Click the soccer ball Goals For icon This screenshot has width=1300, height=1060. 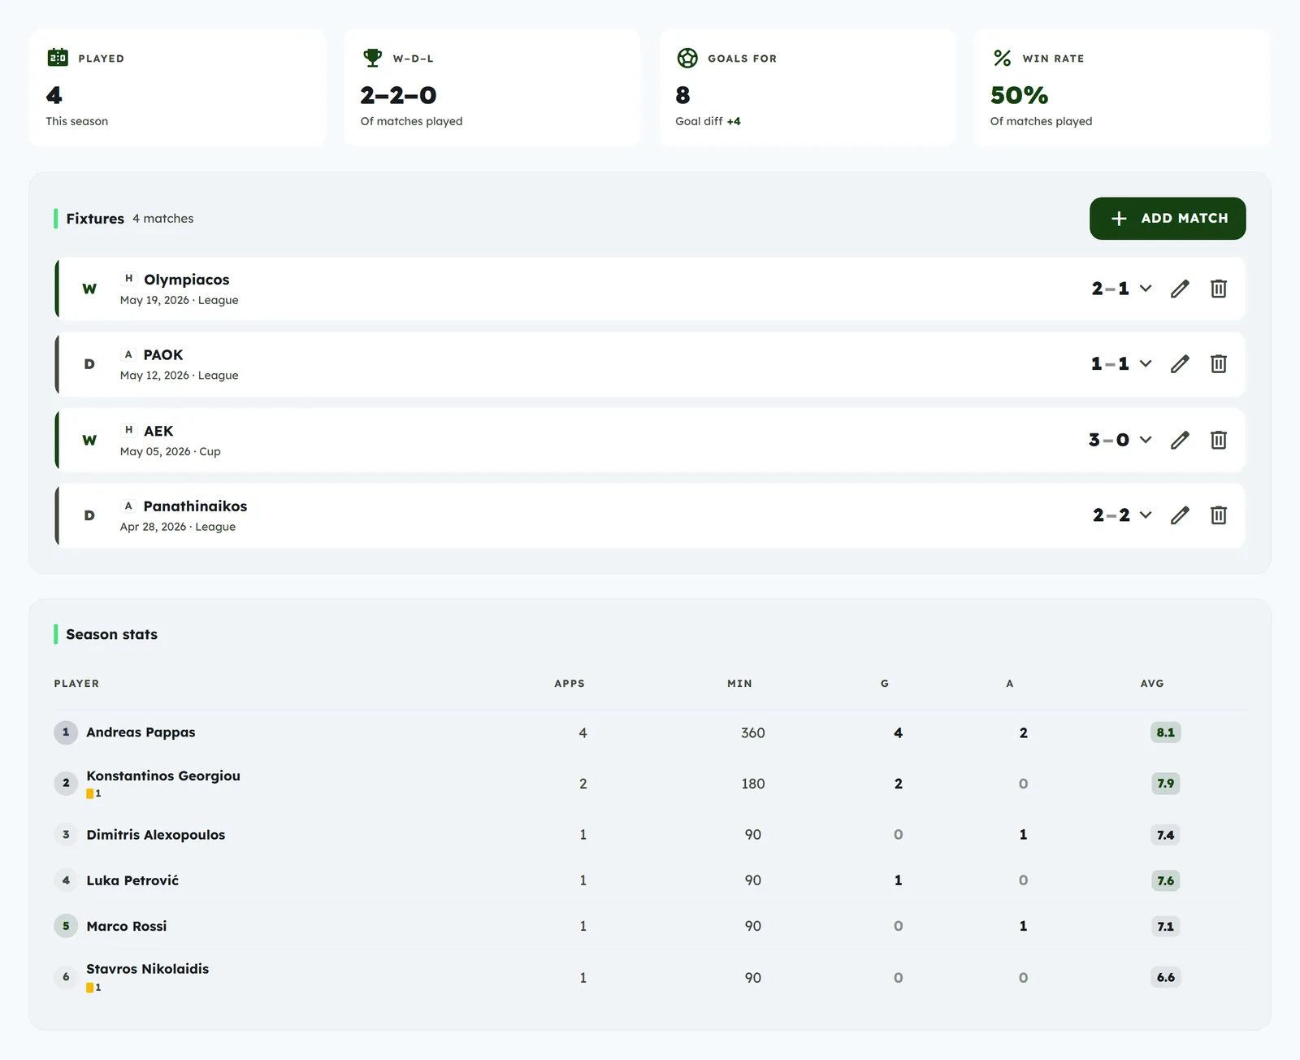click(687, 58)
